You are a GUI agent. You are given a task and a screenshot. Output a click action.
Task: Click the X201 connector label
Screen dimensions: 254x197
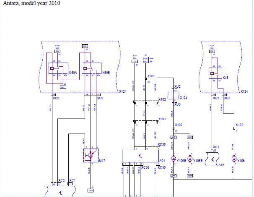click(151, 76)
